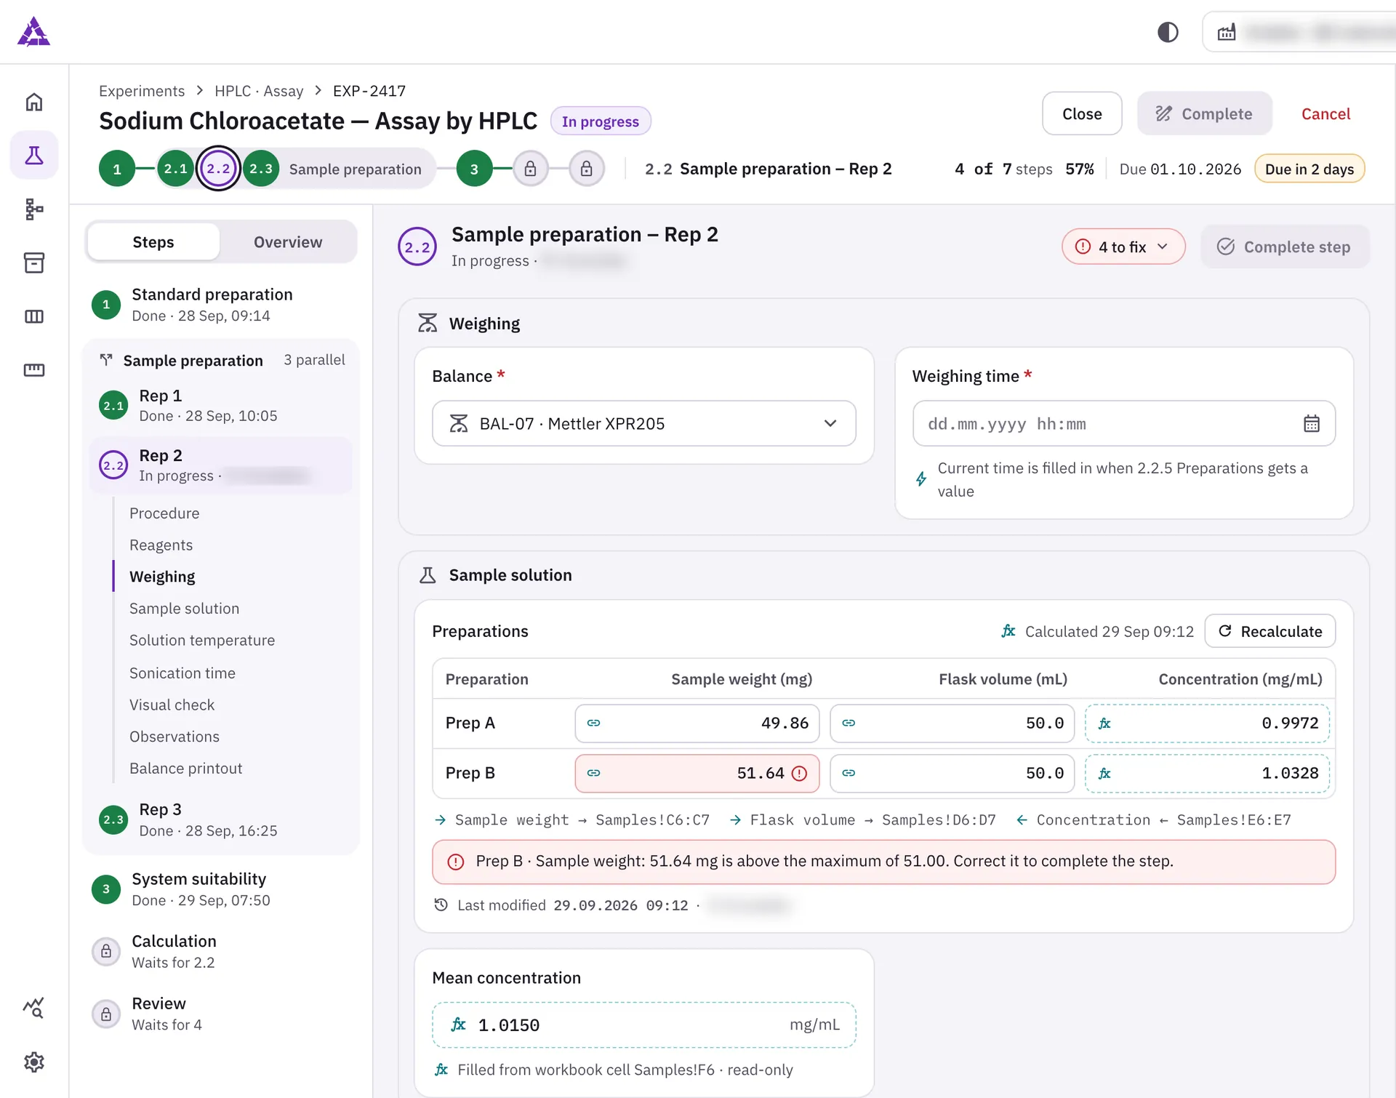Open the analytics search icon in sidebar
Screen dimensions: 1396x1098
click(34, 1008)
